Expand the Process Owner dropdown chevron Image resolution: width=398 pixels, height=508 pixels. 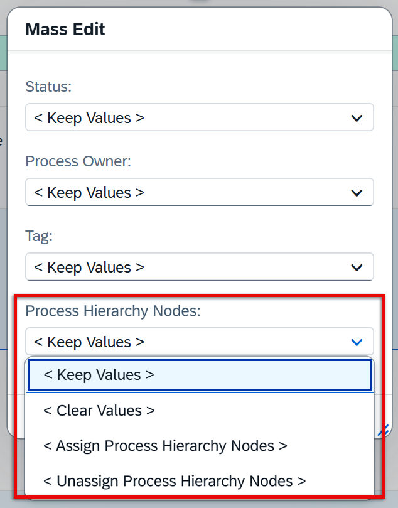click(x=357, y=193)
